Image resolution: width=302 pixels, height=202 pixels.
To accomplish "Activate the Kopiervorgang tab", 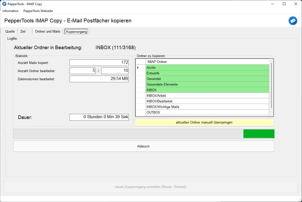I will click(76, 31).
